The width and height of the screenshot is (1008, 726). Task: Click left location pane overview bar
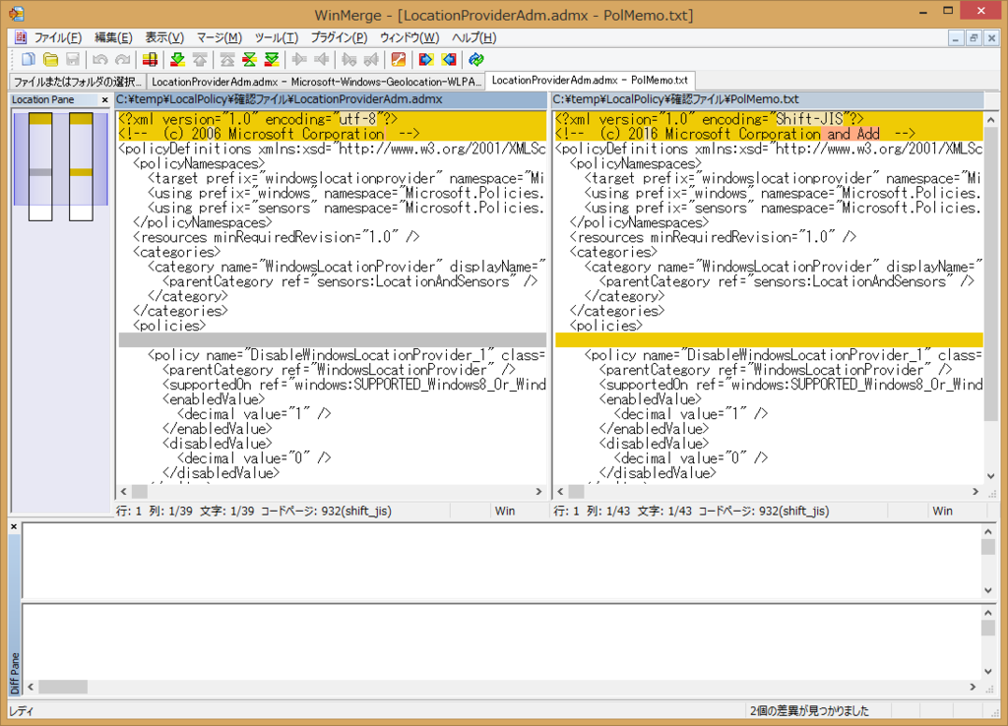click(x=40, y=166)
